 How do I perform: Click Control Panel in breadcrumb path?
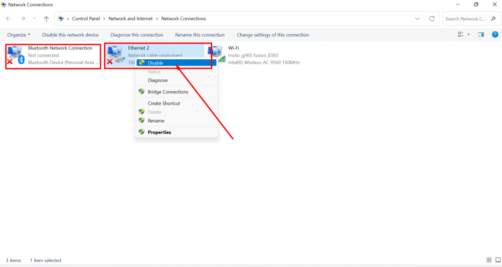click(x=86, y=19)
